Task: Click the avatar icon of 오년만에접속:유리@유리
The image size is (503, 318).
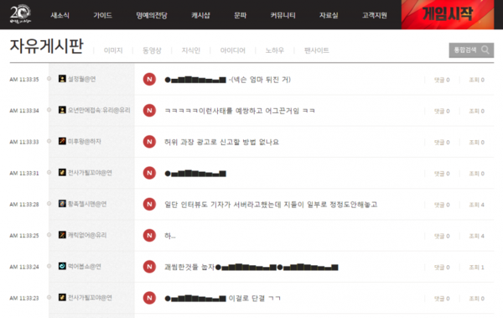Action: coord(62,110)
